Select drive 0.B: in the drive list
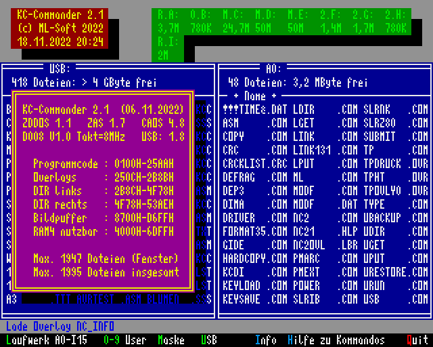 click(201, 21)
